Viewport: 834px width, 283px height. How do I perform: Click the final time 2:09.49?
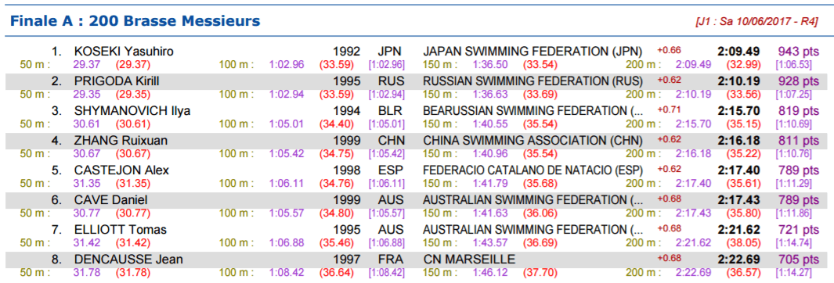pyautogui.click(x=738, y=52)
